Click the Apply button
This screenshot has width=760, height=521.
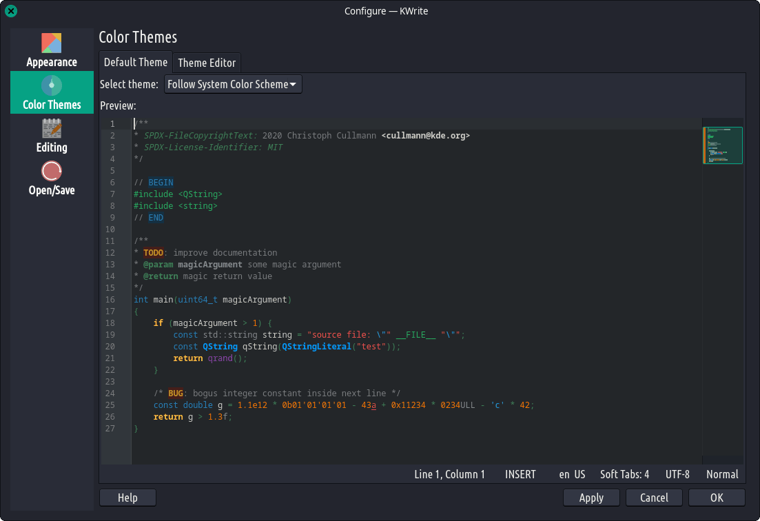pyautogui.click(x=591, y=498)
